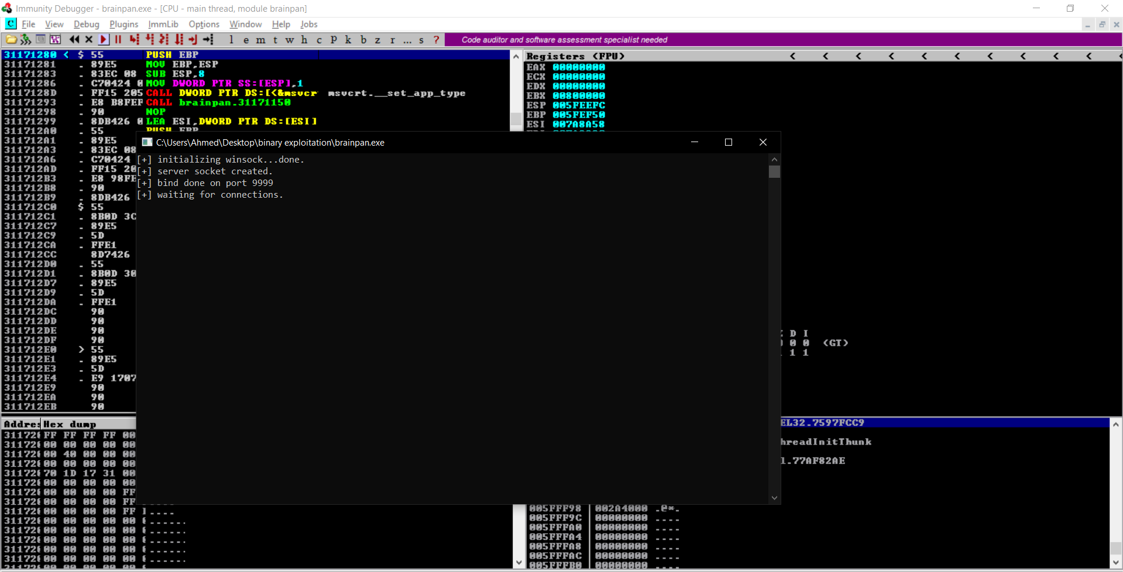Image resolution: width=1123 pixels, height=572 pixels.
Task: Show breakpoints window with 'b' button
Action: 363,40
